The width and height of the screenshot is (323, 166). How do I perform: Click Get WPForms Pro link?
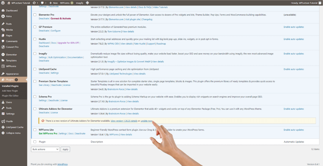point(48,134)
